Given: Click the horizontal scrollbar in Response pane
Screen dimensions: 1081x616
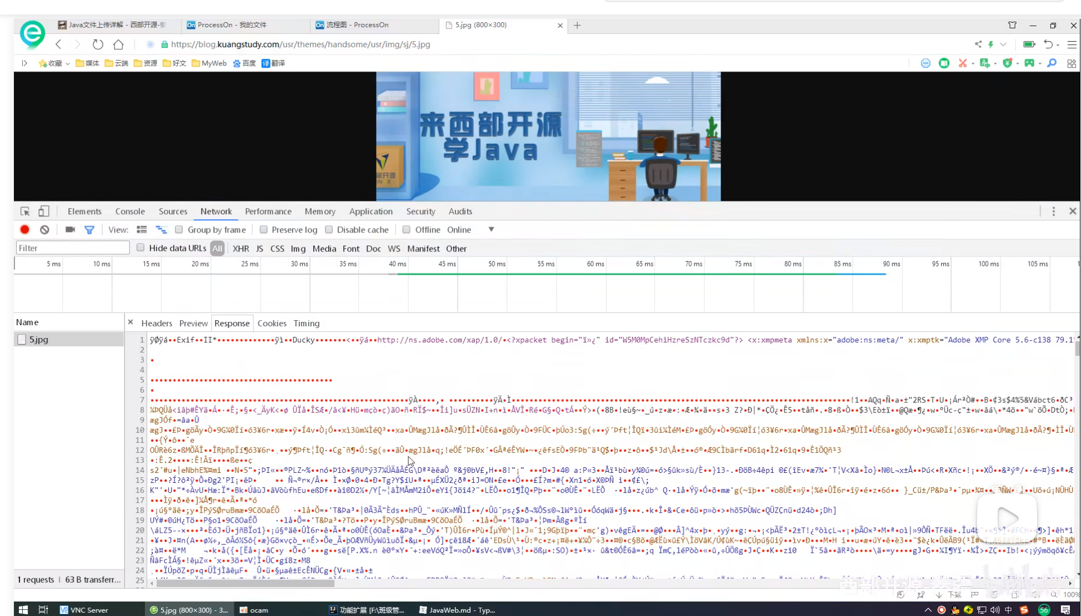Looking at the screenshot, I should click(245, 583).
